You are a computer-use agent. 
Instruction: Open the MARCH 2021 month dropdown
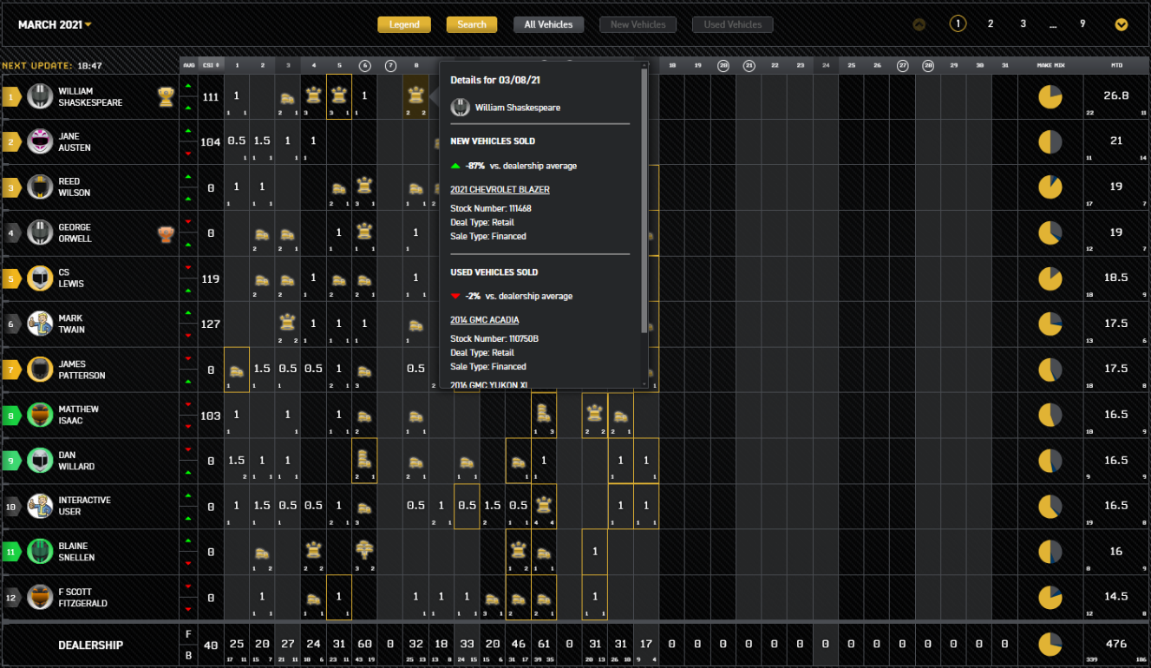click(55, 24)
